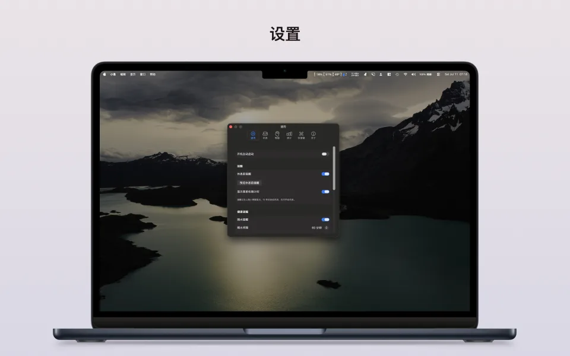Toggle the pre-break reminder switch

pos(325,174)
